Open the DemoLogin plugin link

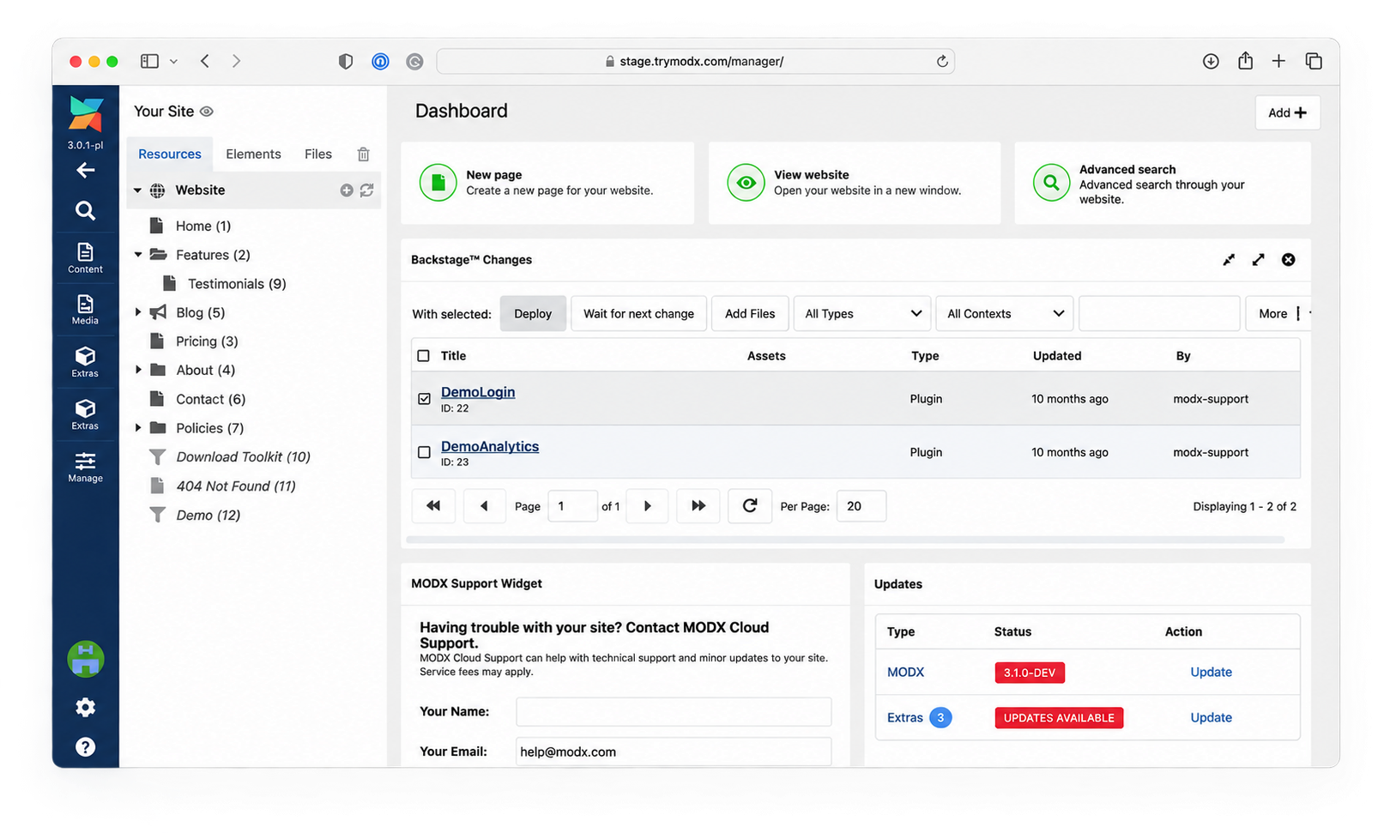tap(478, 392)
